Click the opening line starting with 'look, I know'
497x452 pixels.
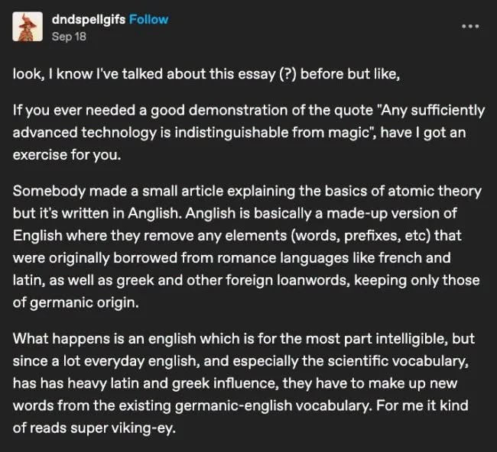(x=206, y=74)
